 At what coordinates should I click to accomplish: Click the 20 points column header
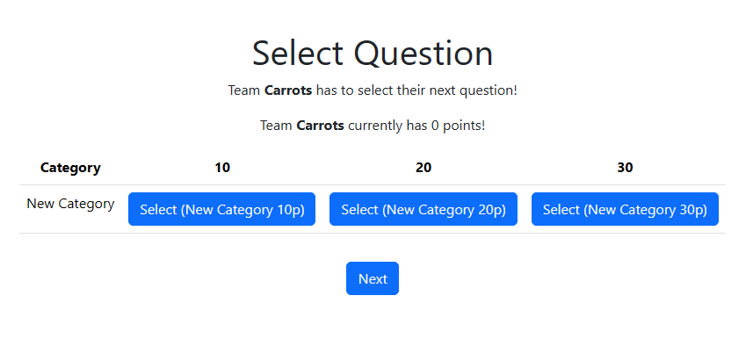point(424,168)
